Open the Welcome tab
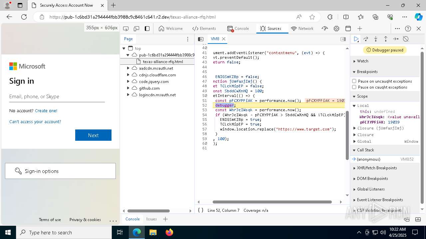This screenshot has height=239, width=426. point(170,29)
